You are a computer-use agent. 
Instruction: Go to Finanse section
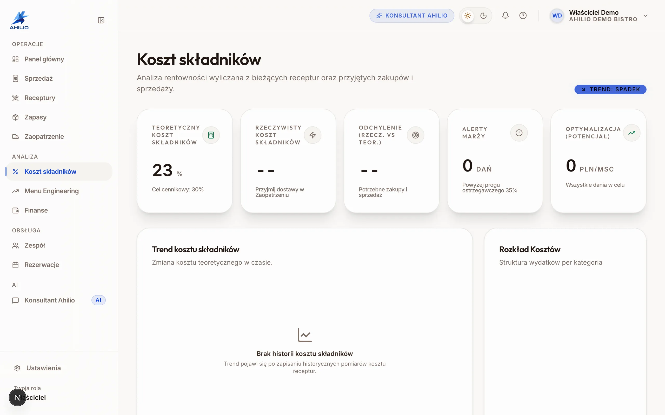[x=59, y=210]
